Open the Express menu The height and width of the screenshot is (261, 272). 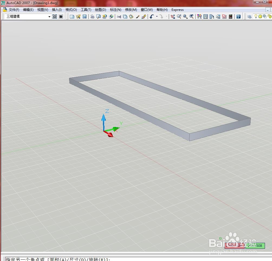pos(177,10)
